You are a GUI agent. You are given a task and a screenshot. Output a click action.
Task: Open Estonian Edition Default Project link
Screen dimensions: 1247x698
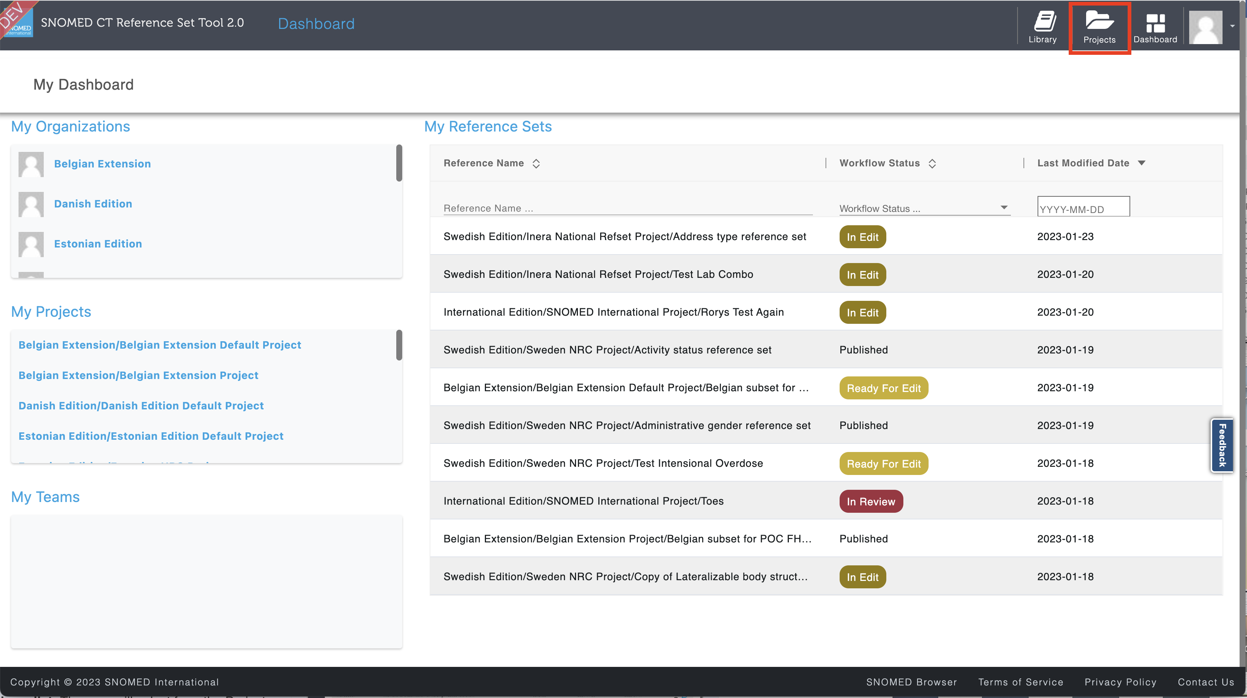click(151, 436)
